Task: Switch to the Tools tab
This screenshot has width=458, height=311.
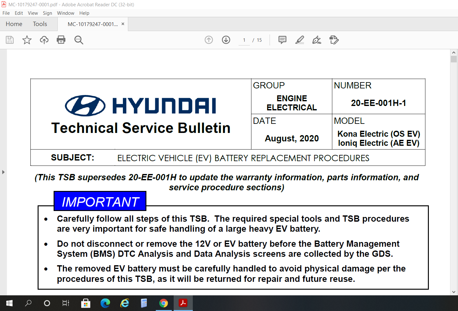Action: [x=40, y=24]
